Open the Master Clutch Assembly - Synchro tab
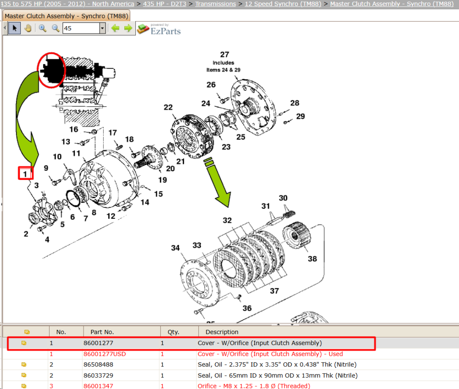Screen dimensions: 459x389 coord(66,16)
